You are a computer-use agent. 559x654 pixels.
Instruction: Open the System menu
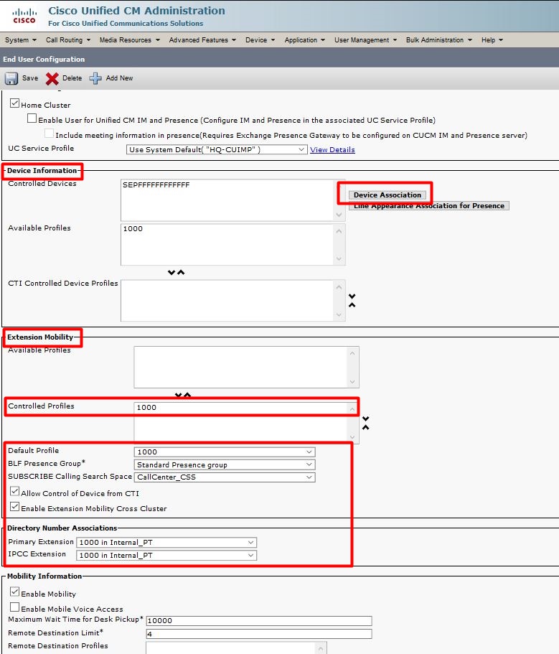[20, 40]
